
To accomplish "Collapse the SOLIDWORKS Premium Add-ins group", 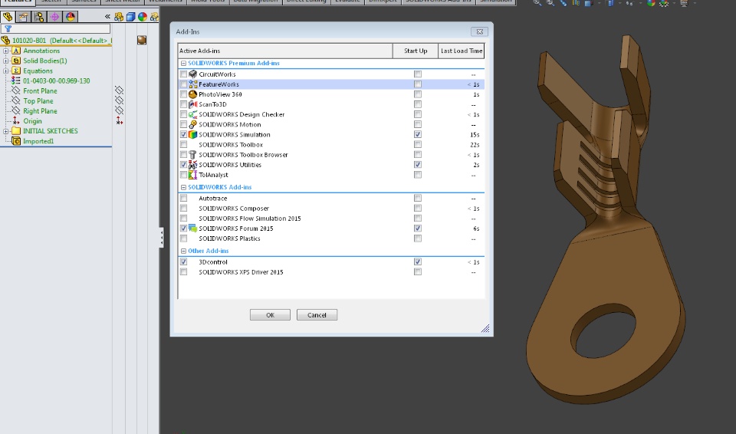I will click(183, 63).
